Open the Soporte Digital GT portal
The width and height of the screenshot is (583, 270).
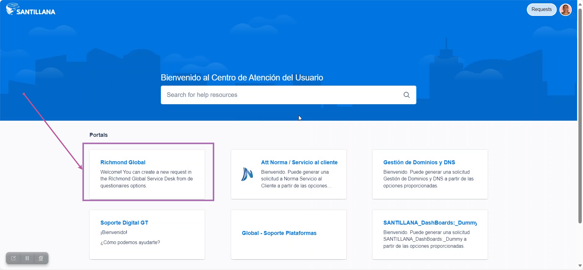124,223
